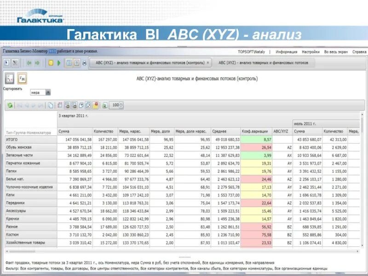368x276 pixels.
Task: Click green variation cell 8,57
Action: coord(256,140)
